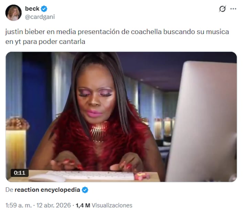Click the display name "beck"
The width and height of the screenshot is (243, 214).
click(32, 9)
